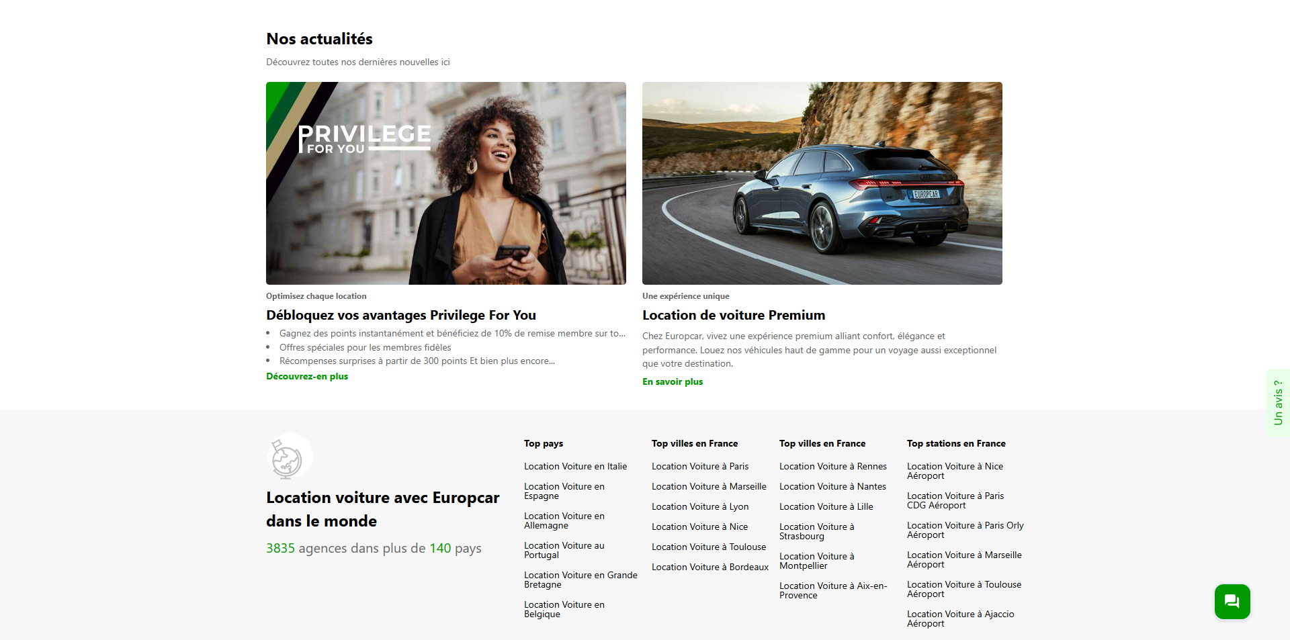Open Location Voiture à Marseille Aéroport
Viewport: 1290px width, 640px height.
click(964, 559)
